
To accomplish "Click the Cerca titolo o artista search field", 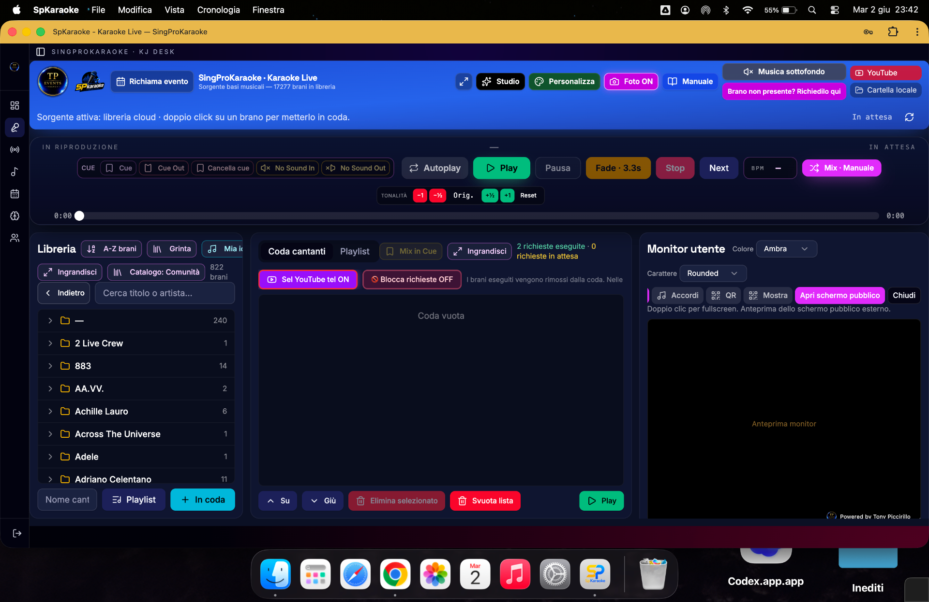I will click(x=165, y=293).
